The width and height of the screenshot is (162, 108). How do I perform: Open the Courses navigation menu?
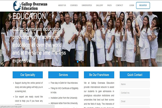click(x=74, y=5)
